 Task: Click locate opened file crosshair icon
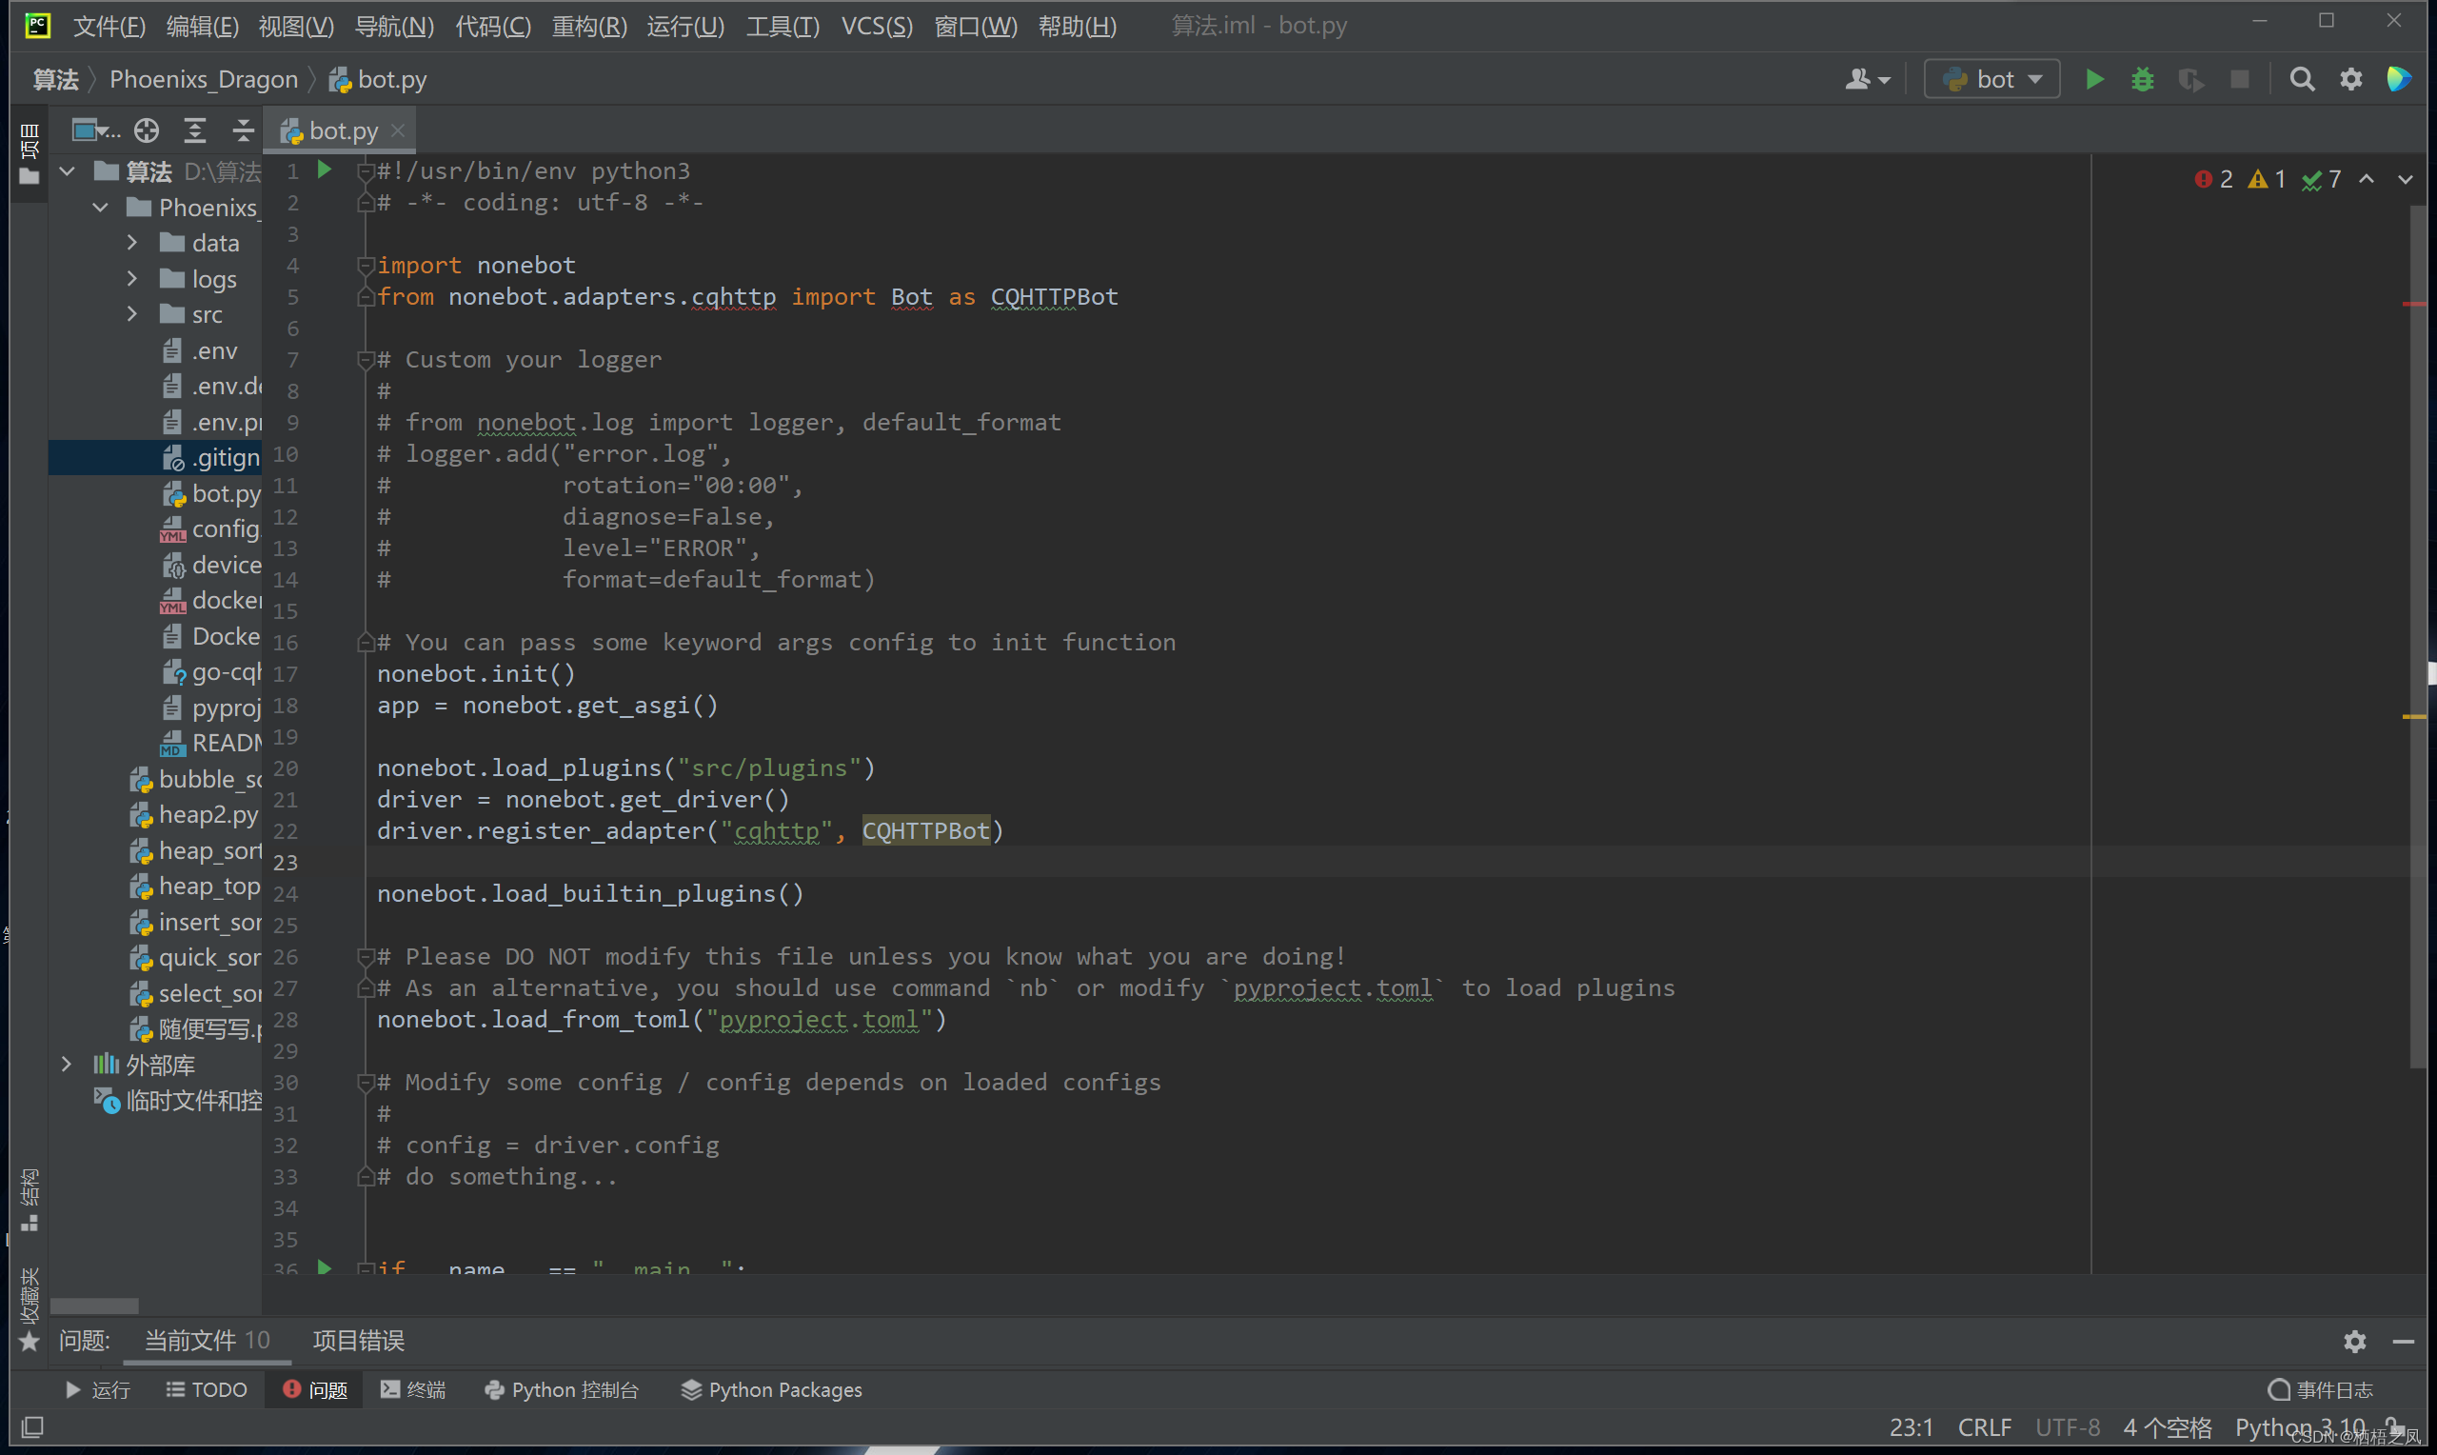[x=147, y=130]
